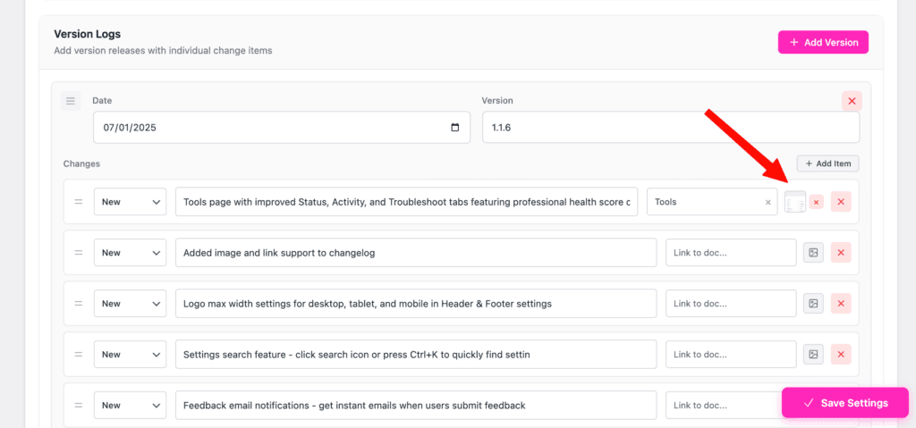Image resolution: width=916 pixels, height=428 pixels.
Task: Delete the Tools page change item
Action: (841, 202)
